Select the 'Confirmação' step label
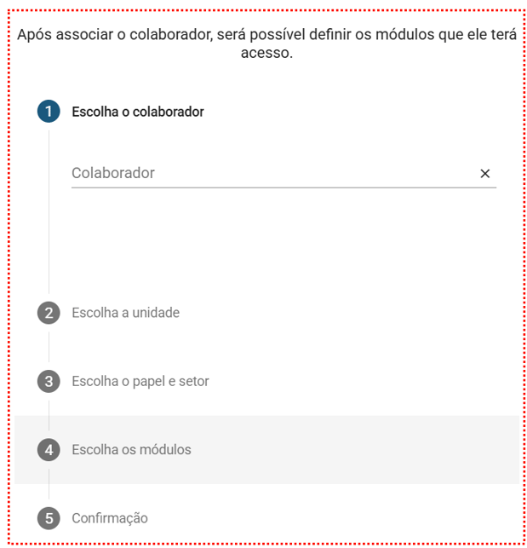This screenshot has height=548, width=527. (110, 518)
